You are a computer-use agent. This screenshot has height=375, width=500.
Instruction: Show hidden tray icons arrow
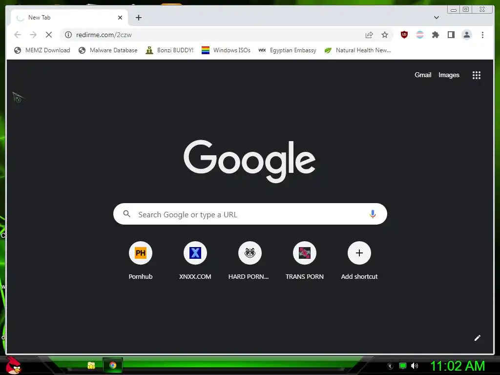tap(390, 366)
